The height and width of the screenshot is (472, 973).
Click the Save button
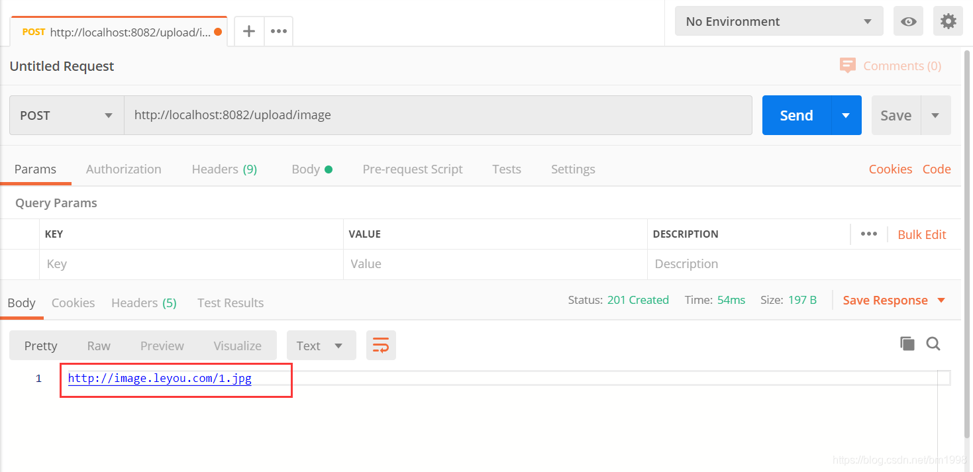tap(896, 115)
